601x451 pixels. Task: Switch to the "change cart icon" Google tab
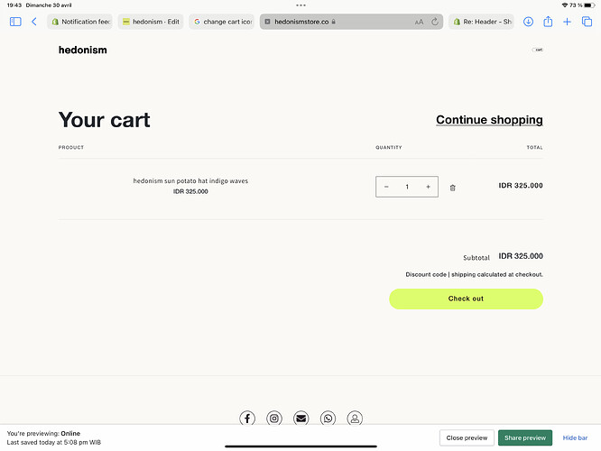click(221, 22)
